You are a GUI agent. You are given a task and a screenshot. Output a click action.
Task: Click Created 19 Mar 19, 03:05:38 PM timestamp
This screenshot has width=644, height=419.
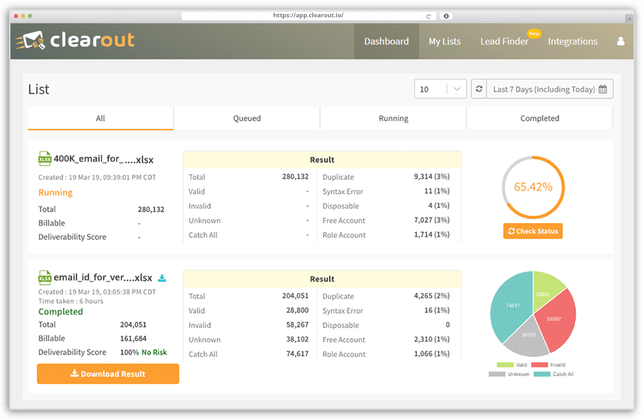click(97, 292)
